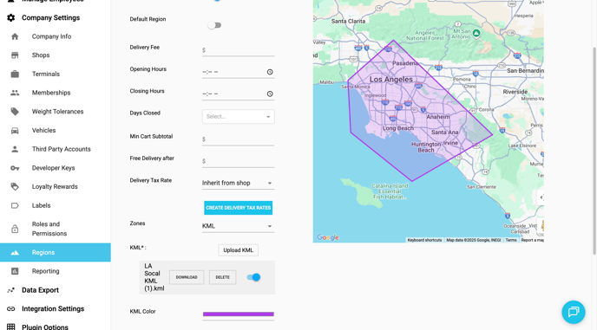Click the Company Settings gear icon
The image size is (597, 330).
pyautogui.click(x=11, y=18)
